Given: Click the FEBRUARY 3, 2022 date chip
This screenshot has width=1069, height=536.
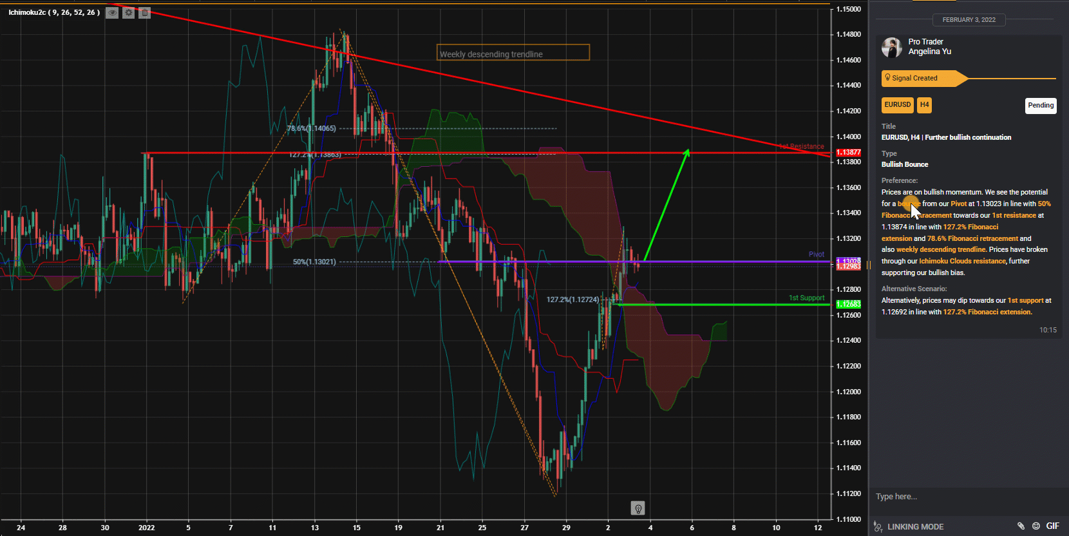Looking at the screenshot, I should 969,19.
